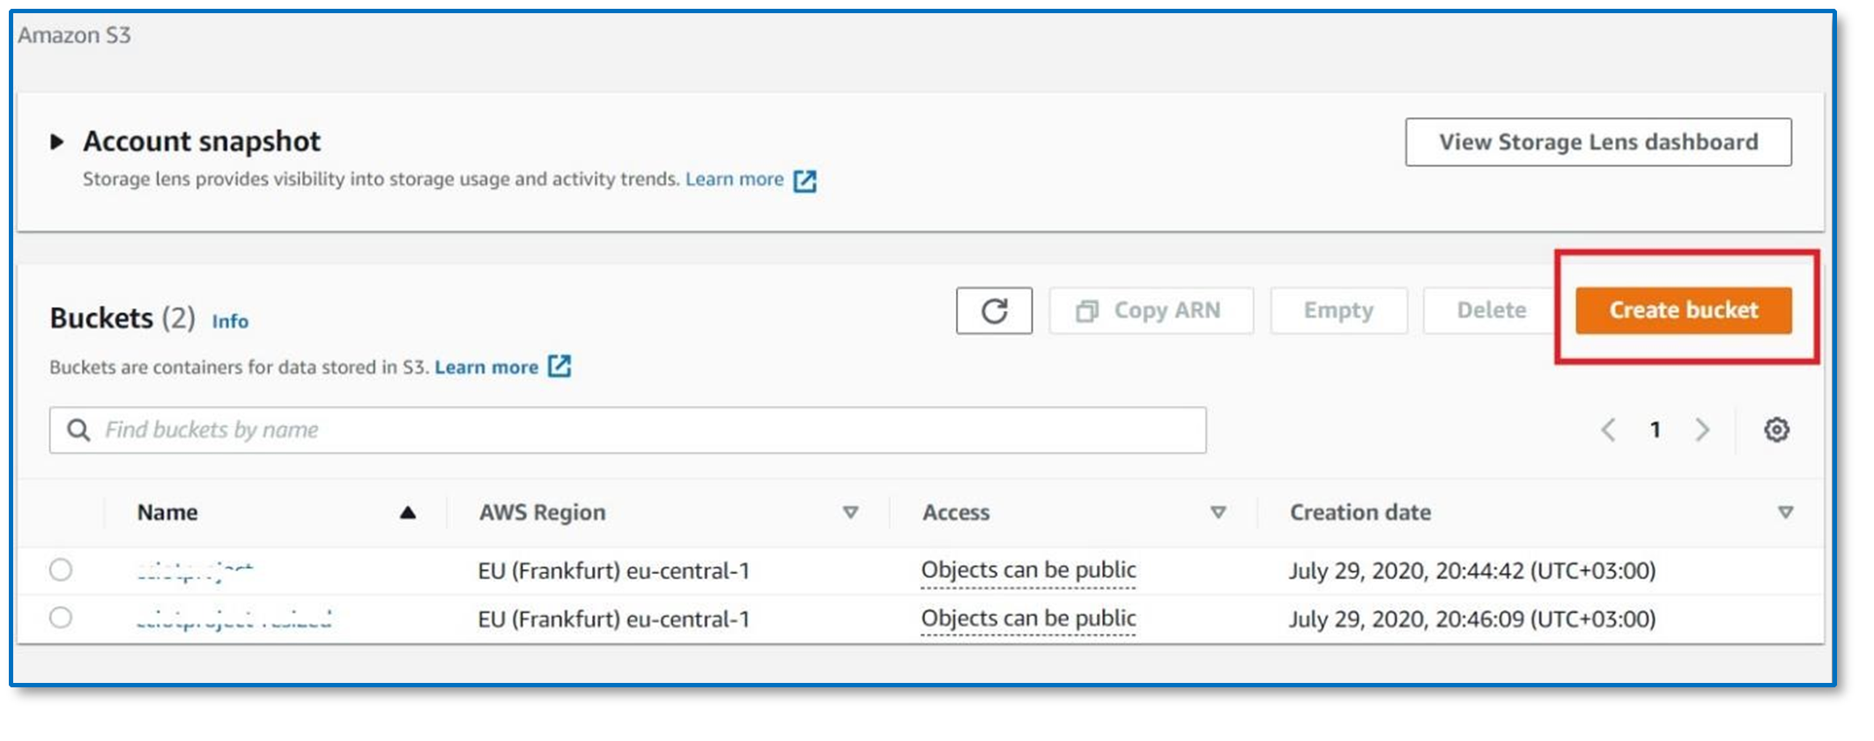1874x741 pixels.
Task: Click external link icon after Storage lens Learn more
Action: (805, 180)
